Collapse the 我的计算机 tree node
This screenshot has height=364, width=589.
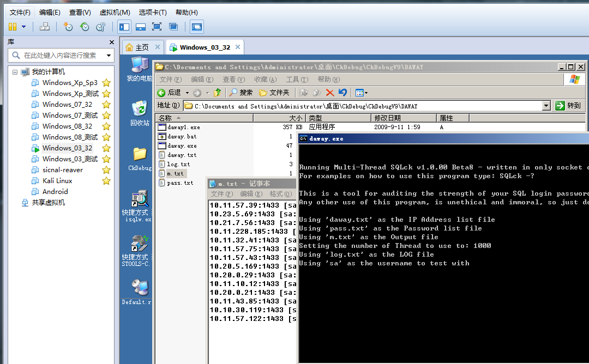(x=15, y=72)
